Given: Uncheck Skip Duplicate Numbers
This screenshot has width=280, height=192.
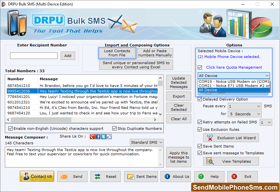Looking at the screenshot, I should tap(114, 129).
